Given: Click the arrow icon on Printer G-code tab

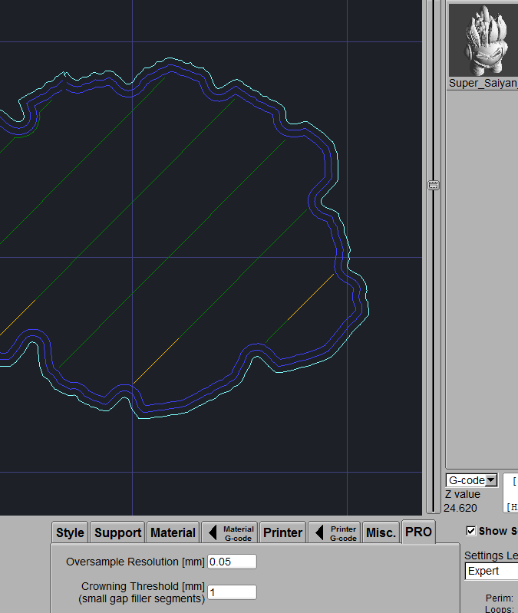Looking at the screenshot, I should pos(319,532).
